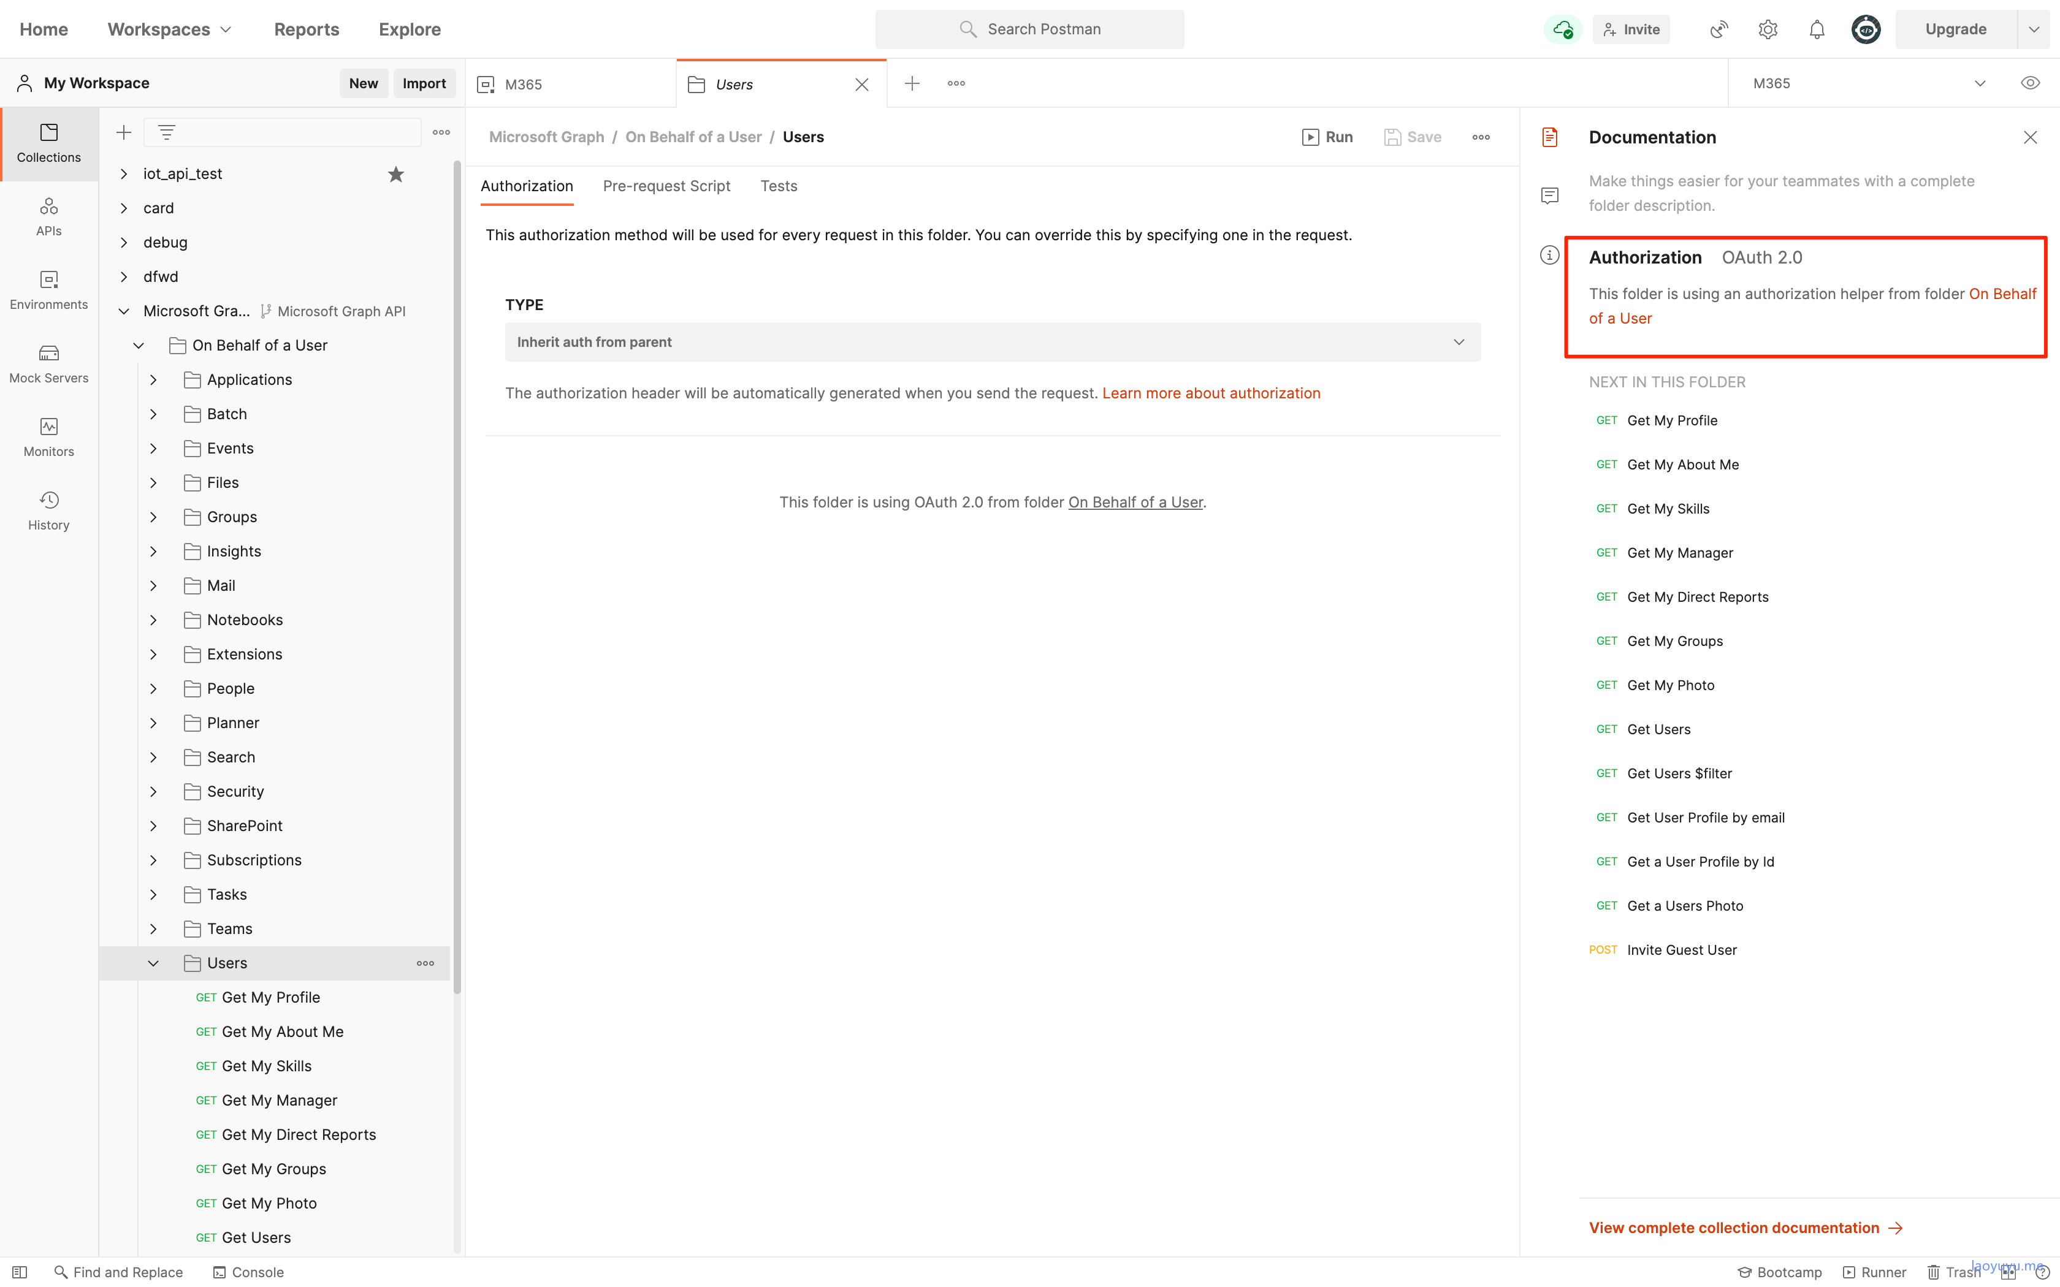Expand the Teams folder
2060x1287 pixels.
pos(153,928)
